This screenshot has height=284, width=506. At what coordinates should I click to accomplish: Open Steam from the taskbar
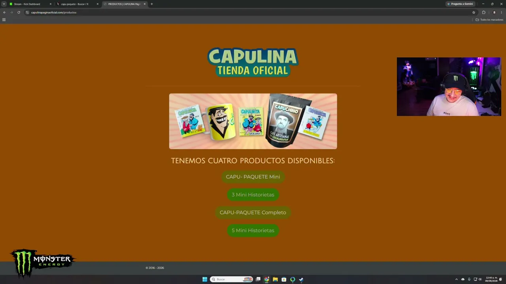301,279
